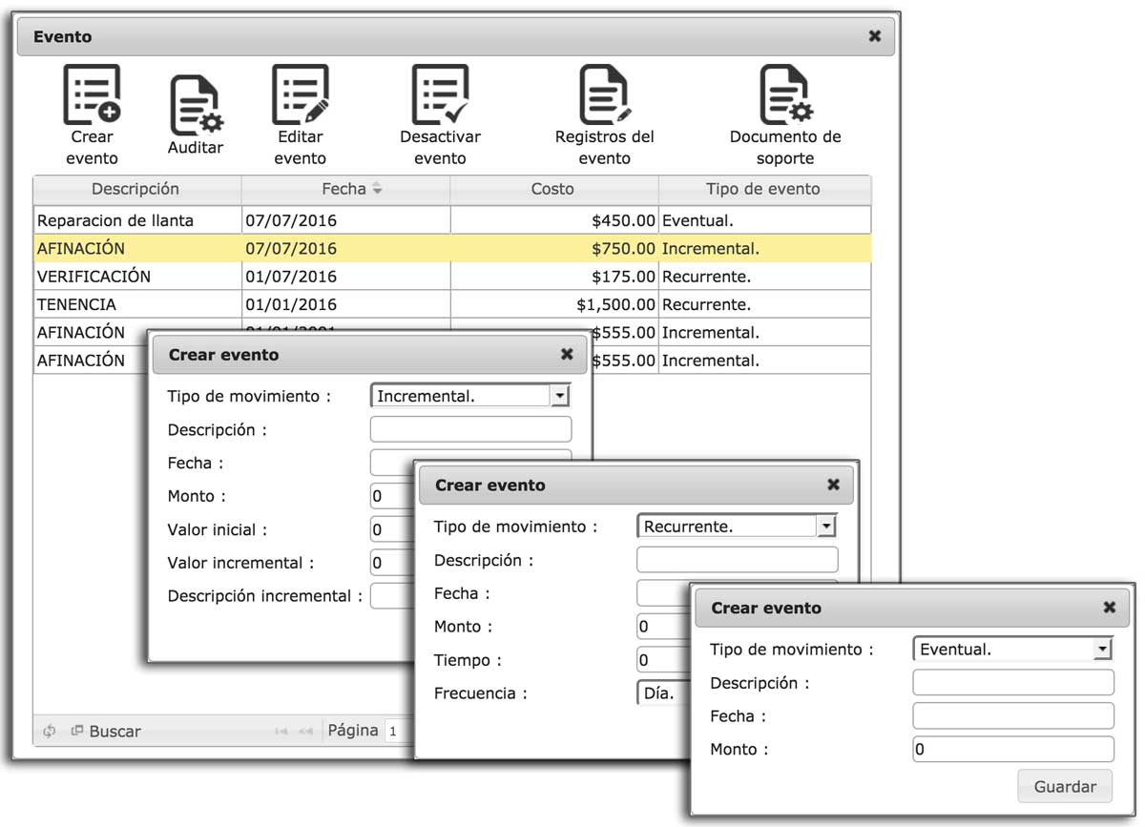Screen dimensions: 1145x827
Task: Open the Recurrente. tipo de movimiento dropdown
Action: click(736, 527)
